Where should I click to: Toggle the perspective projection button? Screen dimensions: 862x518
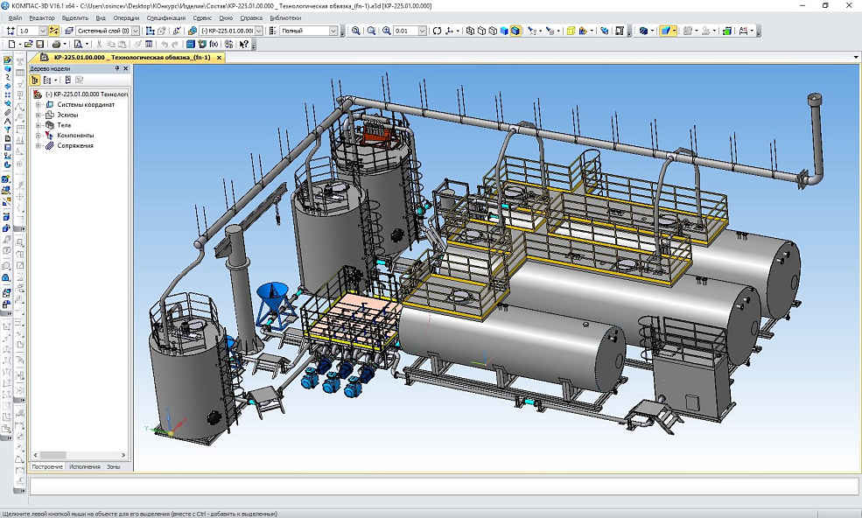click(x=571, y=31)
